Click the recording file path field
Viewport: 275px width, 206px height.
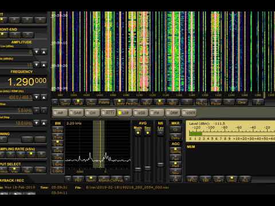[128, 188]
